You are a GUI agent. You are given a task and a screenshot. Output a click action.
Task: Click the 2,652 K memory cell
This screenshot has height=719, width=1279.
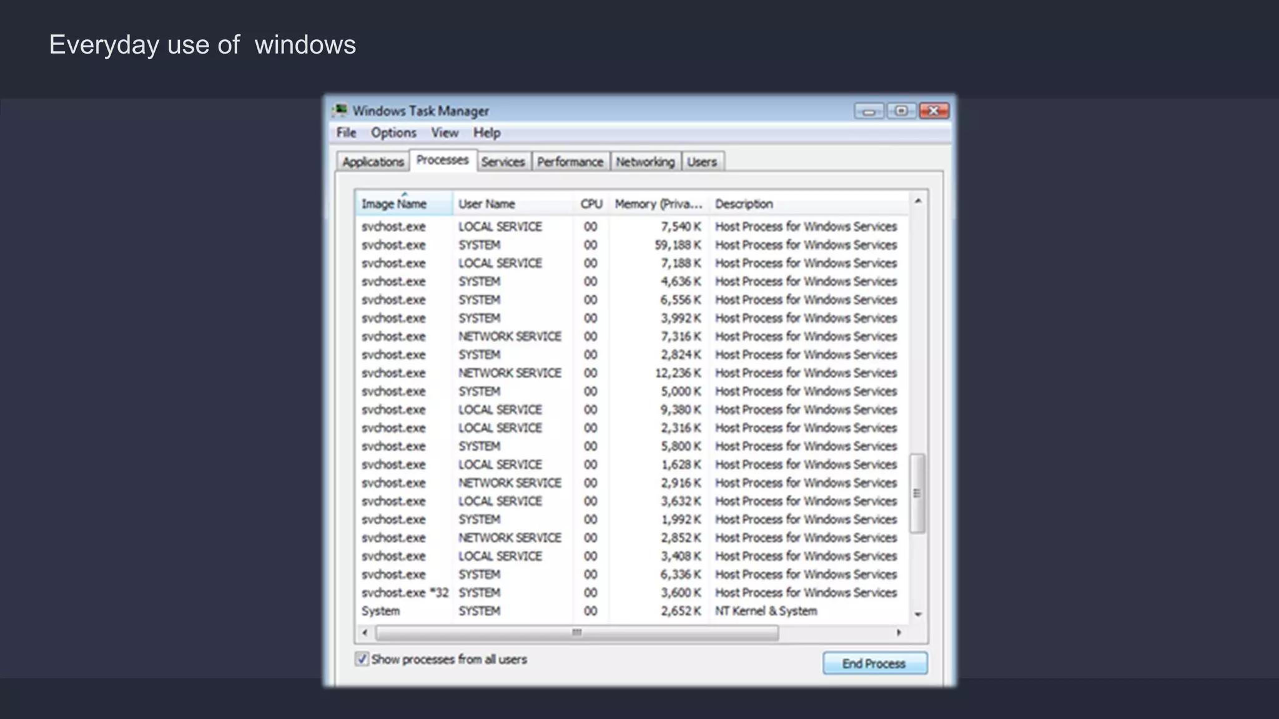(681, 611)
